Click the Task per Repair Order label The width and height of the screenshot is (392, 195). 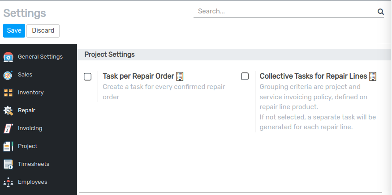[x=138, y=76]
